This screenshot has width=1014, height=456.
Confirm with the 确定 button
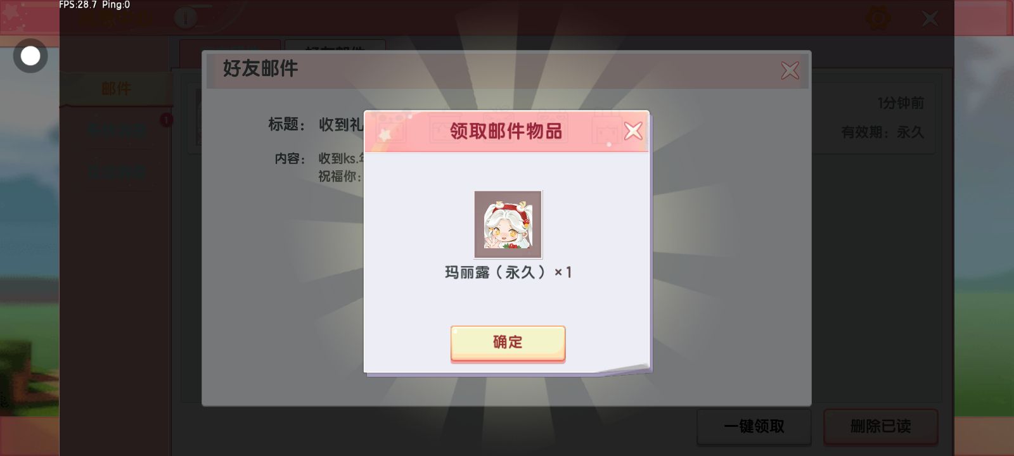click(x=508, y=343)
